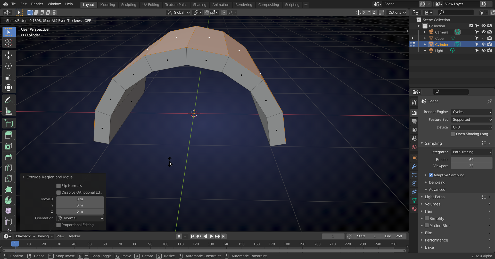Switch to the Modeling workspace tab
This screenshot has height=259, width=495.
108,5
